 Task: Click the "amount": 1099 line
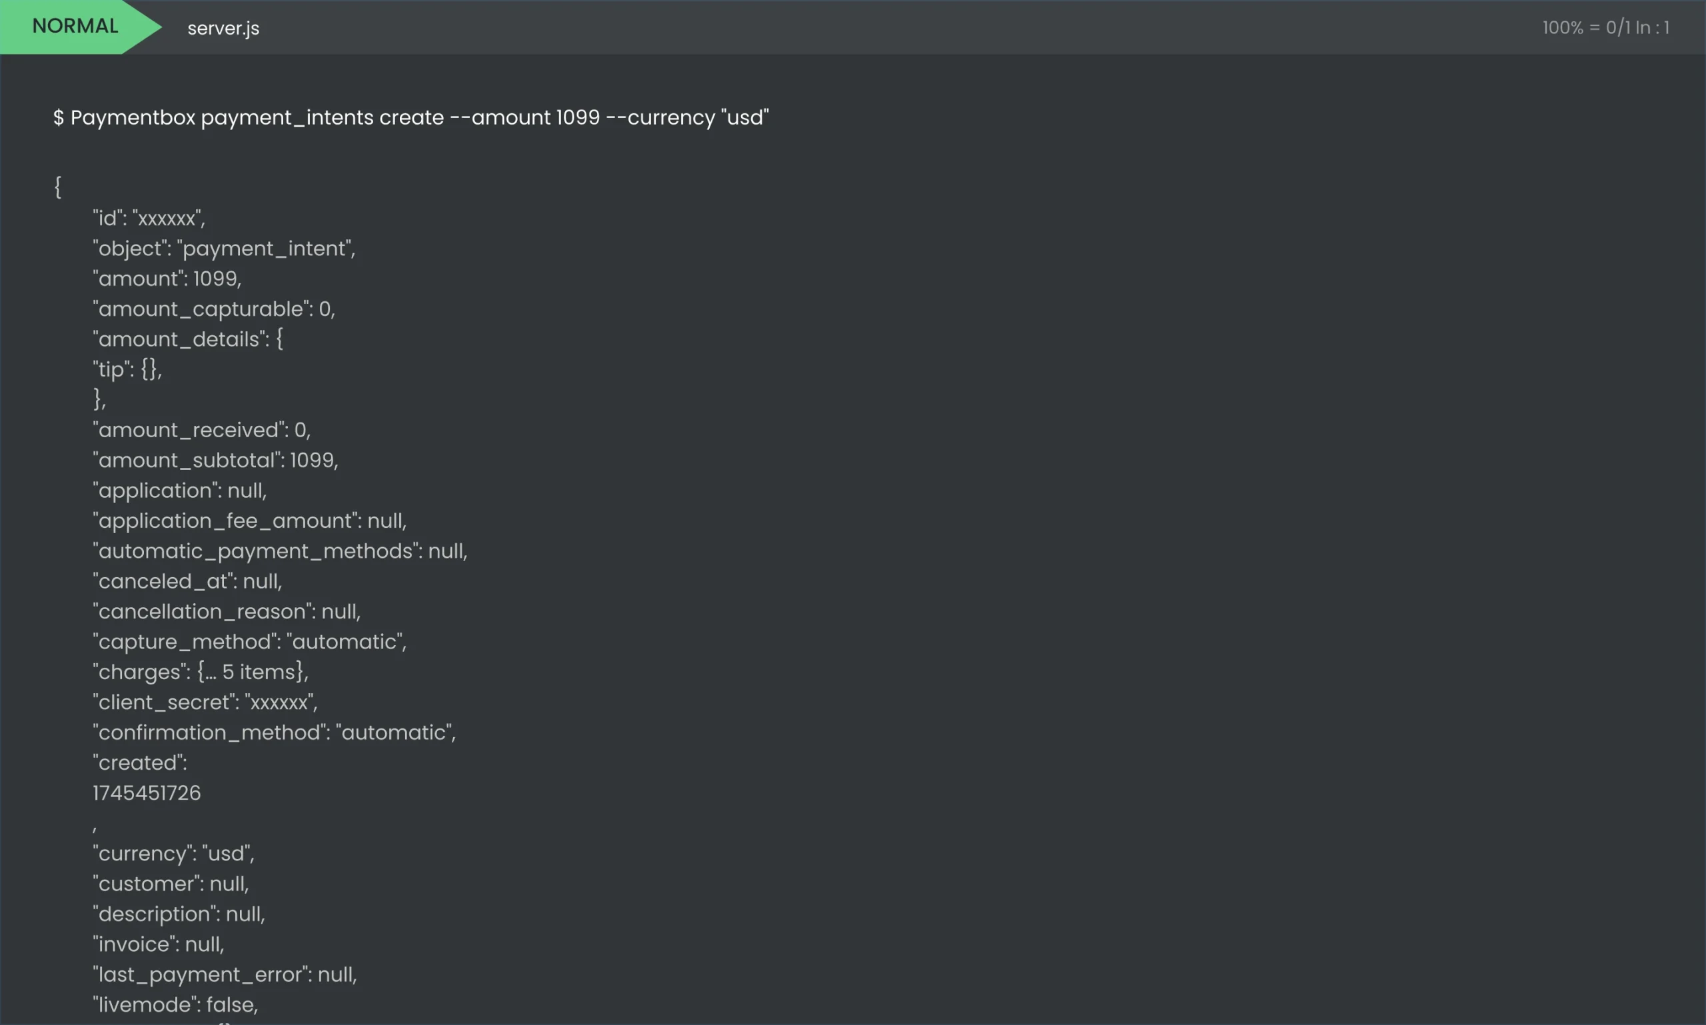point(167,279)
